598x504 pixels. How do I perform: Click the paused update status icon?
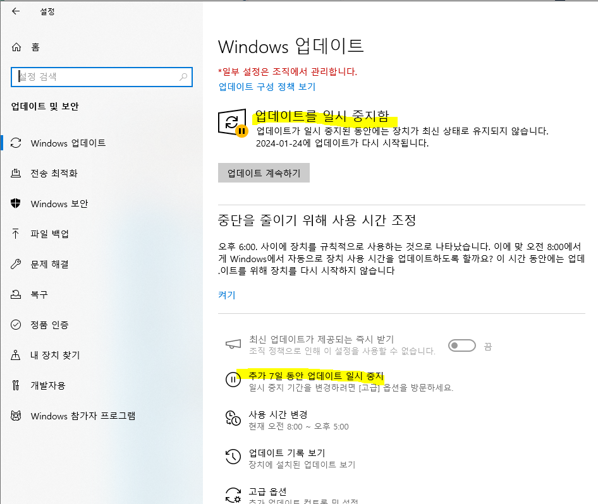pos(233,123)
